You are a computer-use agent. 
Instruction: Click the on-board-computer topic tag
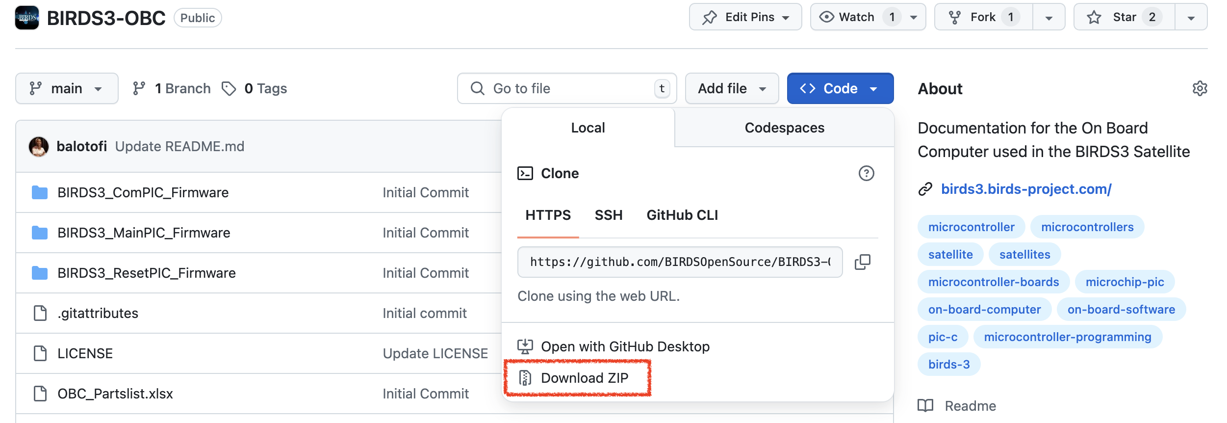984,310
